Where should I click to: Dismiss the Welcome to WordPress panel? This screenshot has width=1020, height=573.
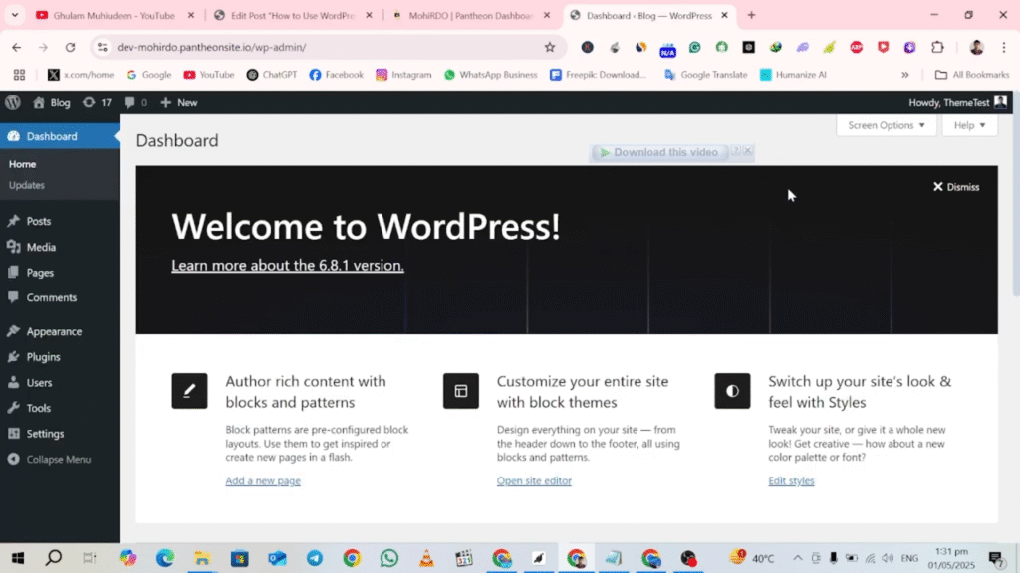click(956, 187)
